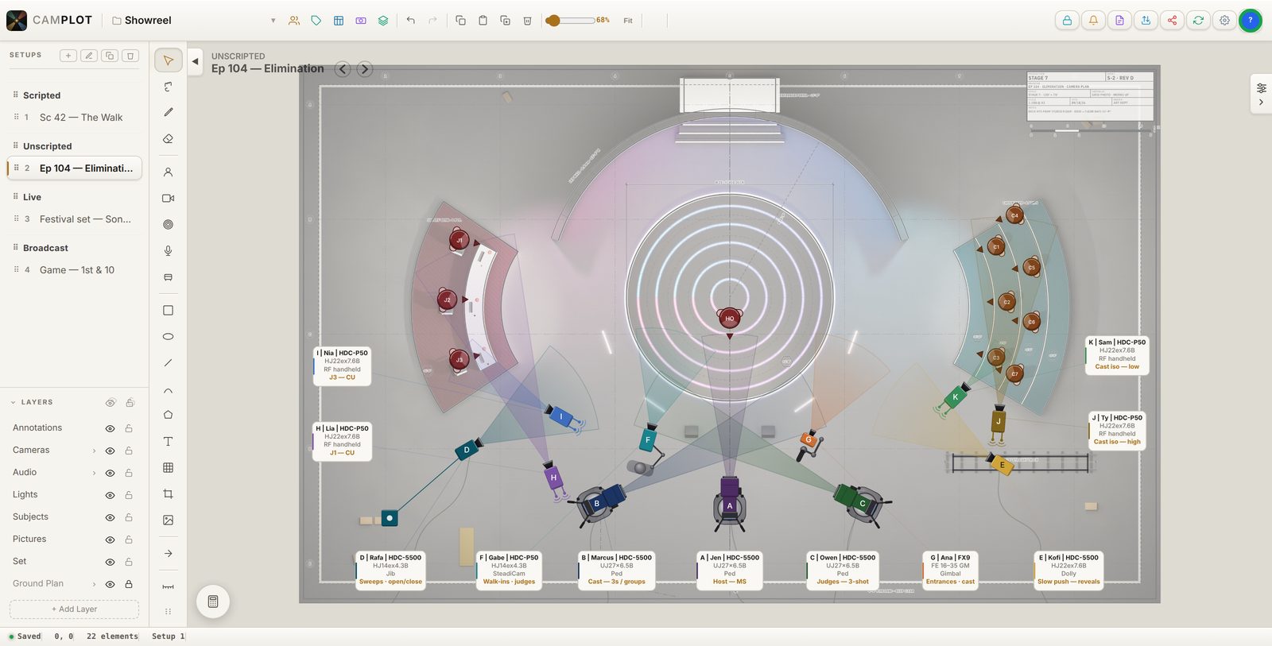
Task: Expand the Ground Plan layer group
Action: [x=94, y=584]
